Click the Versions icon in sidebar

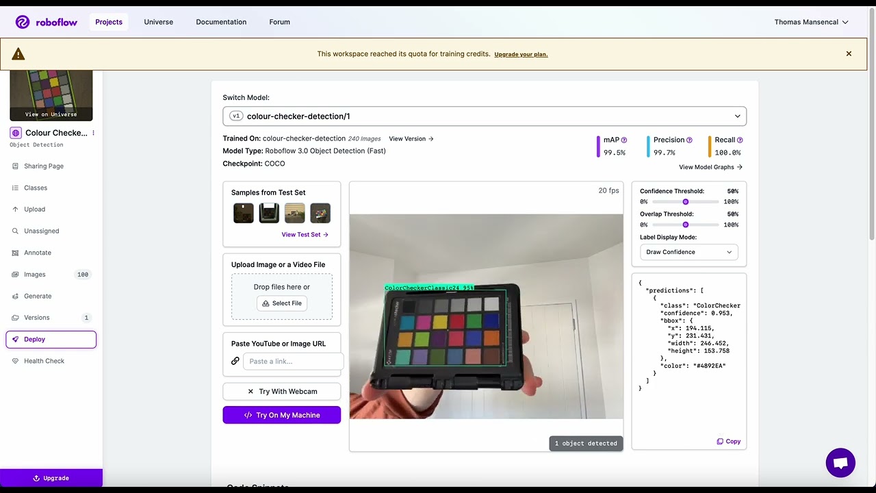click(x=16, y=318)
